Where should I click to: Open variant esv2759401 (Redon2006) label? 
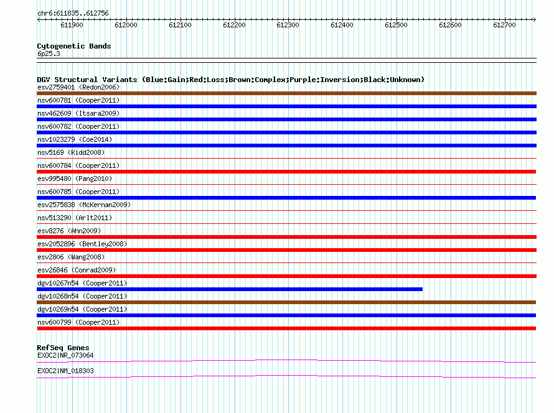click(x=78, y=87)
